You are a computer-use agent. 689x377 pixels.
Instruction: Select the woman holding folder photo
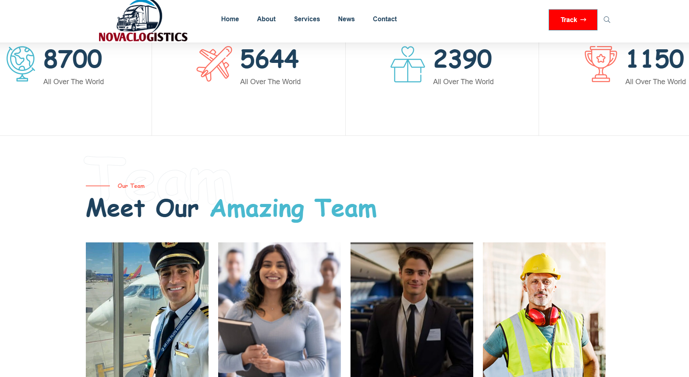coord(280,310)
